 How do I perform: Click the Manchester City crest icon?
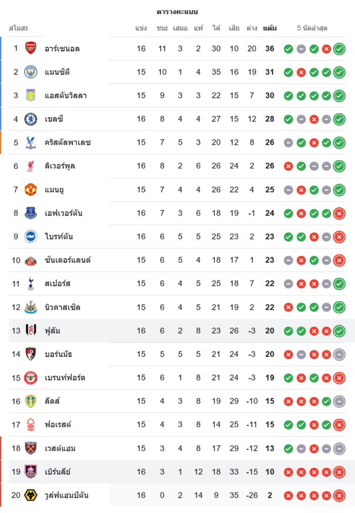(x=31, y=72)
